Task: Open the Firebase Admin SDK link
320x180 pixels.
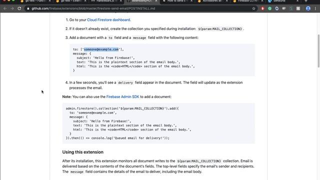Action: coord(122,96)
